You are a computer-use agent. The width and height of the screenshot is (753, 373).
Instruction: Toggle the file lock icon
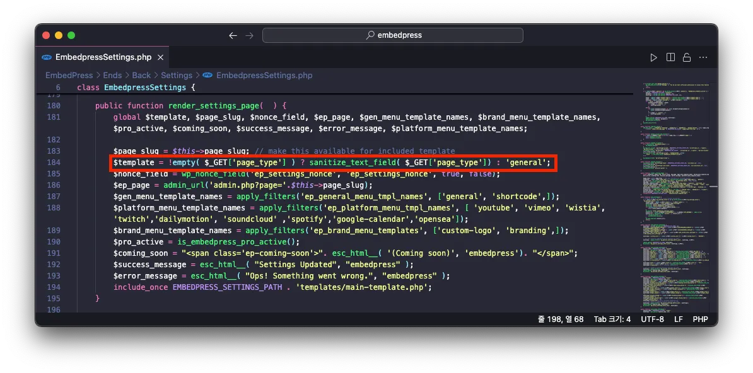(x=687, y=57)
